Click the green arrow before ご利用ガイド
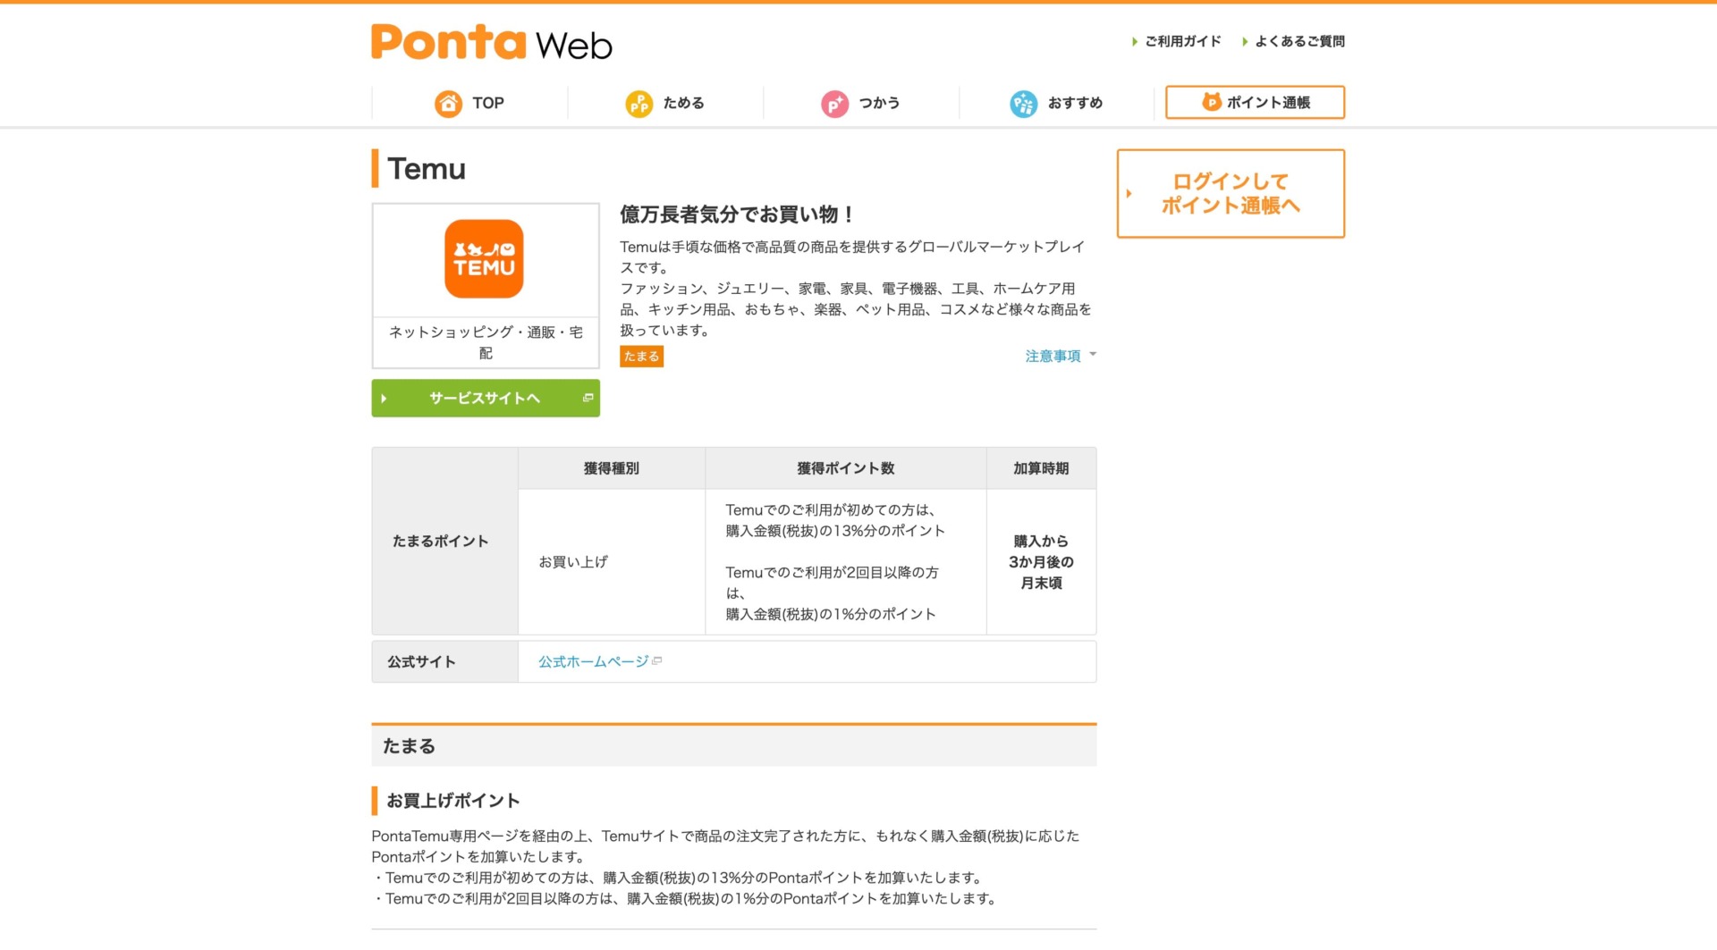The image size is (1717, 950). coord(1135,42)
